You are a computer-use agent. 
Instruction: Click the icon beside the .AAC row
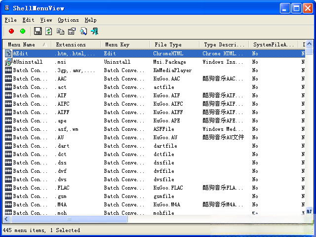click(8, 79)
